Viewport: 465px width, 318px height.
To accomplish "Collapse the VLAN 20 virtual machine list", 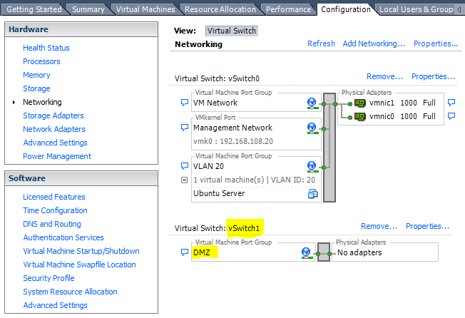I will (185, 180).
